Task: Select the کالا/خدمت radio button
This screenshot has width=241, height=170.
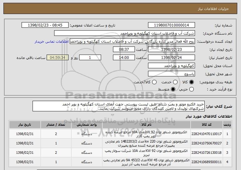Action: (154, 82)
